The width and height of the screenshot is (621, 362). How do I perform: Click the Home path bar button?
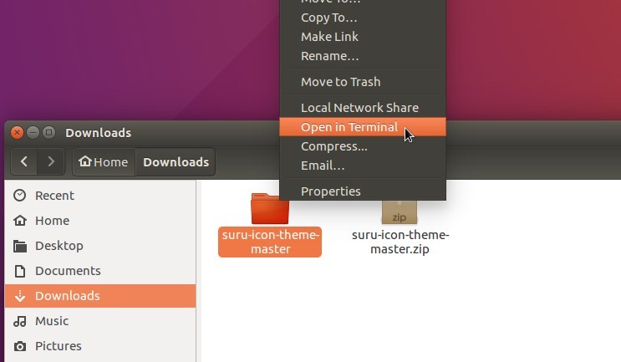(104, 161)
